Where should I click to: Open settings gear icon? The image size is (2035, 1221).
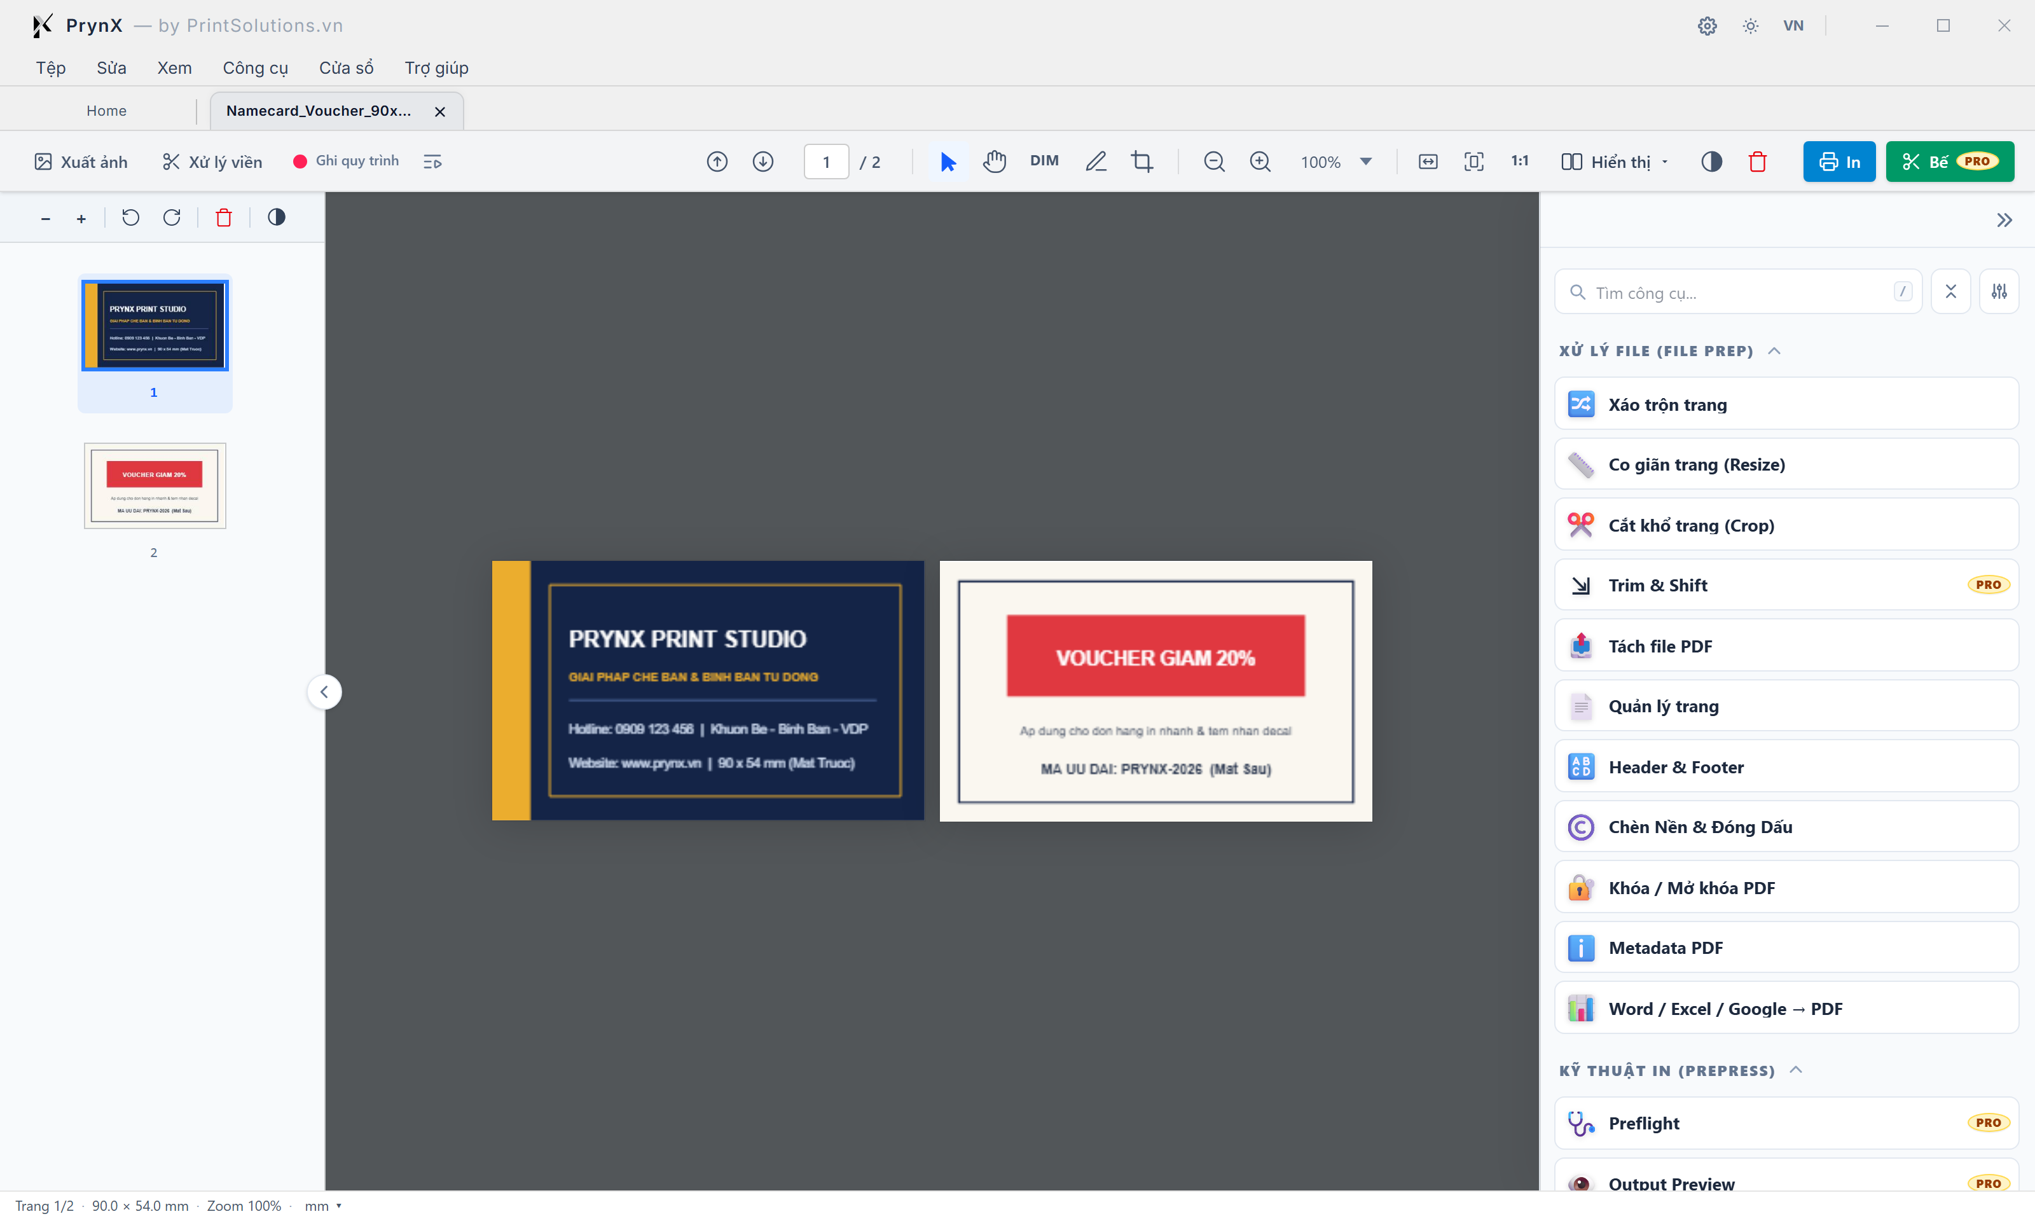tap(1707, 25)
